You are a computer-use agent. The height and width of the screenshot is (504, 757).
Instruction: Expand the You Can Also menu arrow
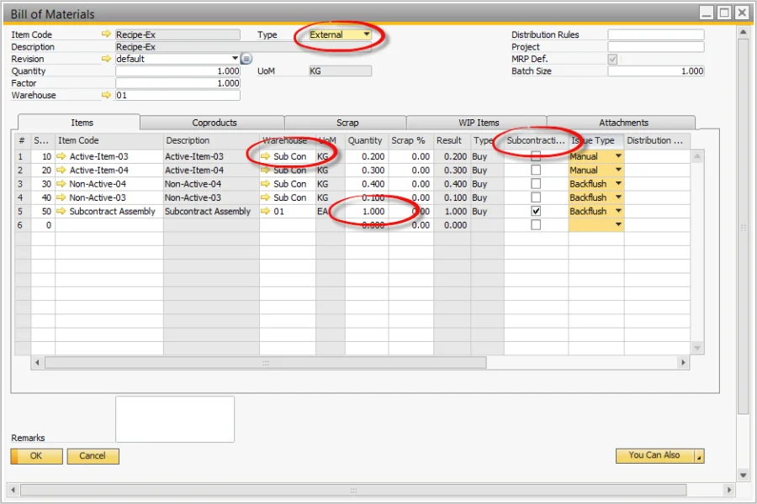(x=699, y=456)
